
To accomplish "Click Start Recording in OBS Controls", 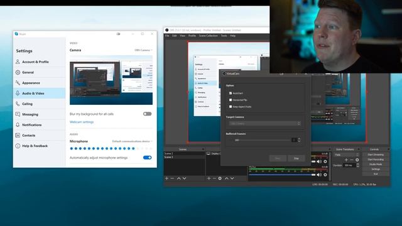I will click(376, 159).
